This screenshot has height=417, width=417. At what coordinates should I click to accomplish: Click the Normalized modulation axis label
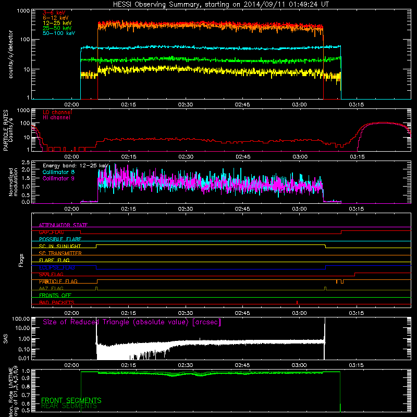(14, 182)
